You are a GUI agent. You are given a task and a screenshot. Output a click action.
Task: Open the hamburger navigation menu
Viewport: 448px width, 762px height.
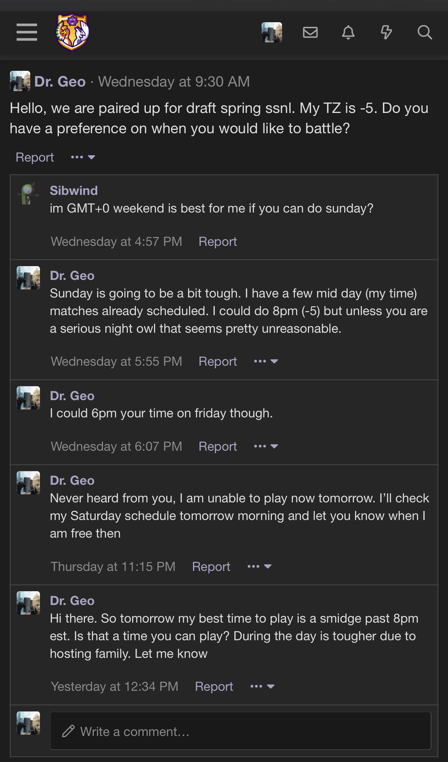[27, 32]
